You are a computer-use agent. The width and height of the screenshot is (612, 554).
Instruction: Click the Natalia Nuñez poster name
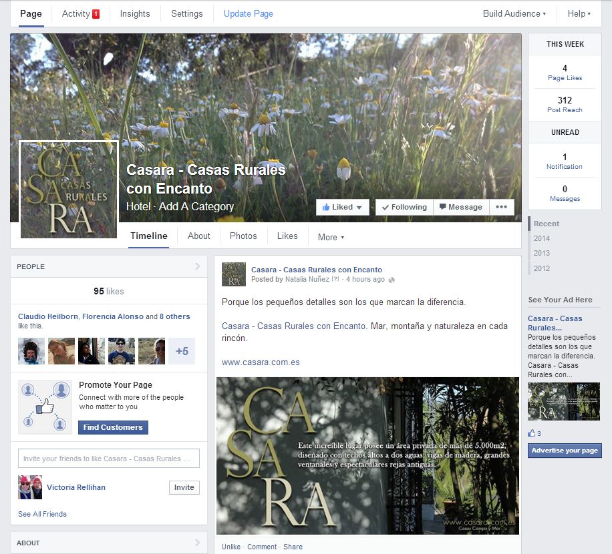tap(307, 279)
